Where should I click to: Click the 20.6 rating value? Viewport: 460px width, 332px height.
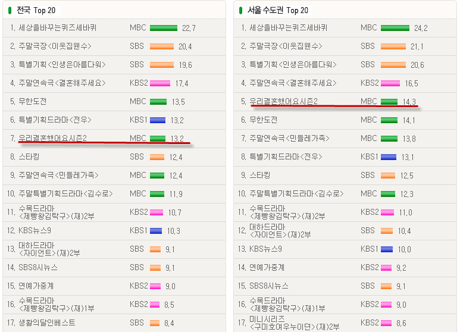coord(417,65)
